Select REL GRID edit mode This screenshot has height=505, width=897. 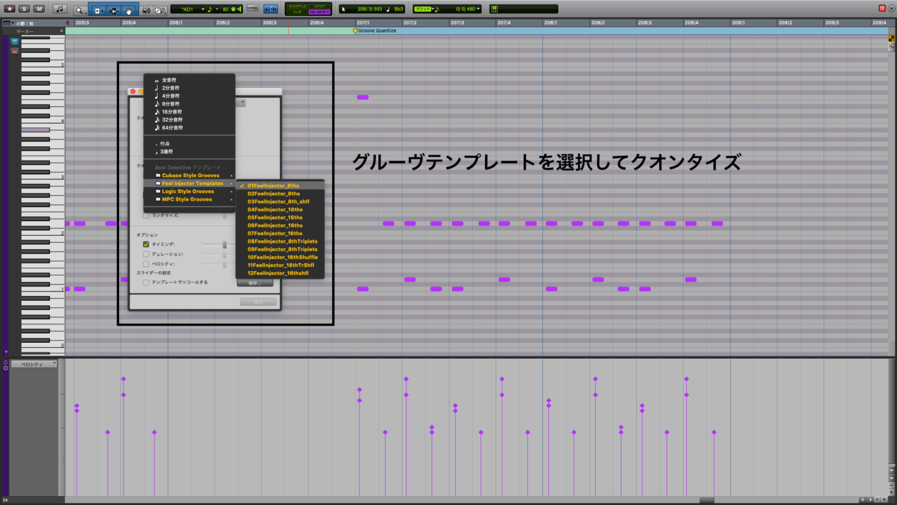click(x=319, y=12)
